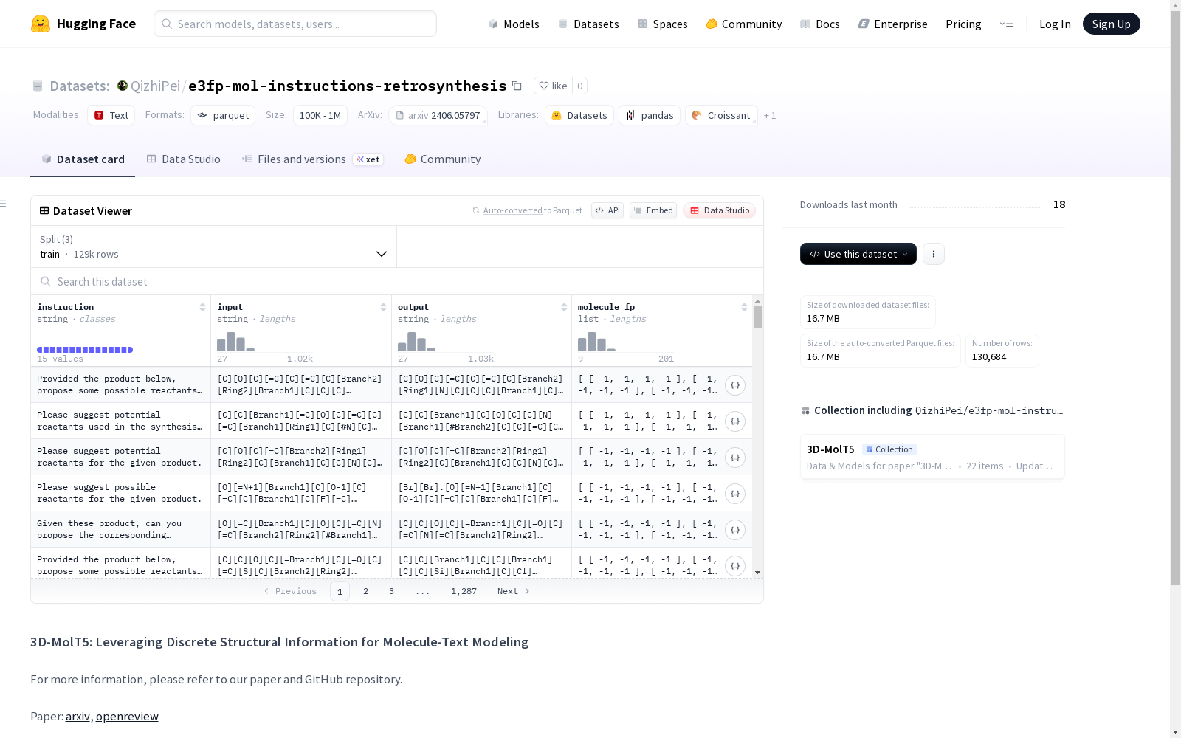
Task: Expand the second row's molecule_fp cell
Action: tap(734, 421)
